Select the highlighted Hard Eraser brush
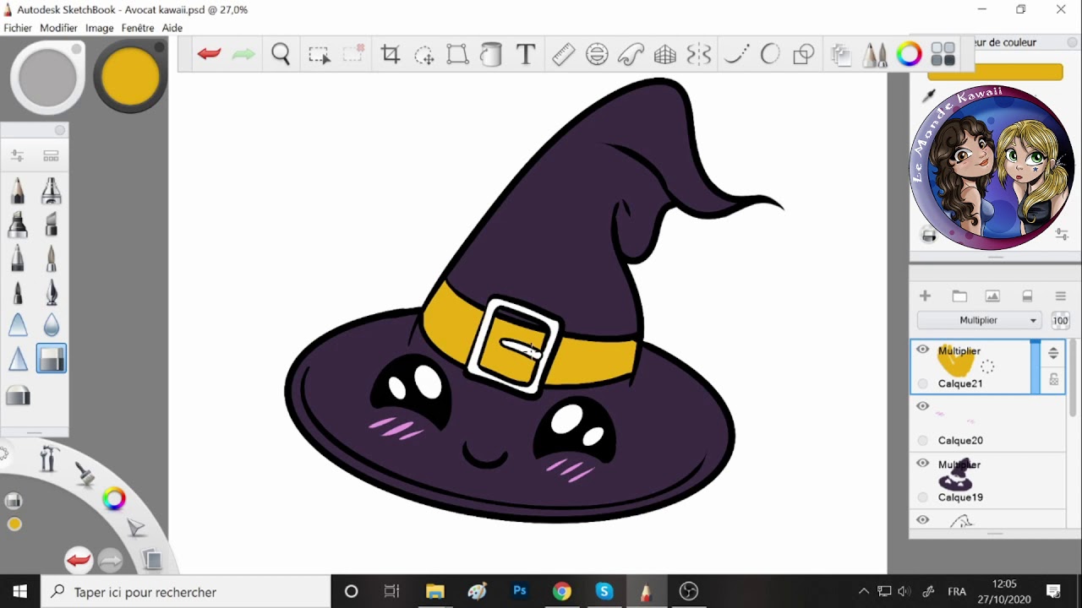Screen dimensions: 1082x608 coord(52,359)
